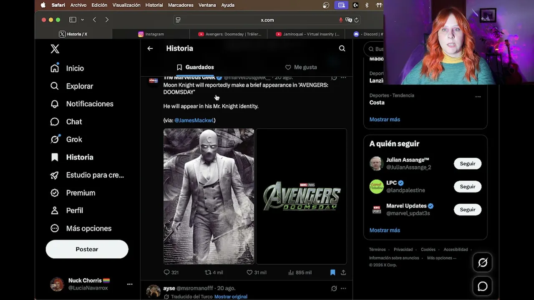
Task: Open more options on ayse post
Action: (x=343, y=288)
